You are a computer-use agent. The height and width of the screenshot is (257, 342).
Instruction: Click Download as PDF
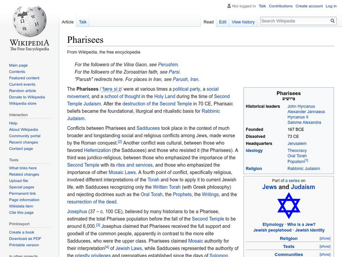pyautogui.click(x=25, y=239)
